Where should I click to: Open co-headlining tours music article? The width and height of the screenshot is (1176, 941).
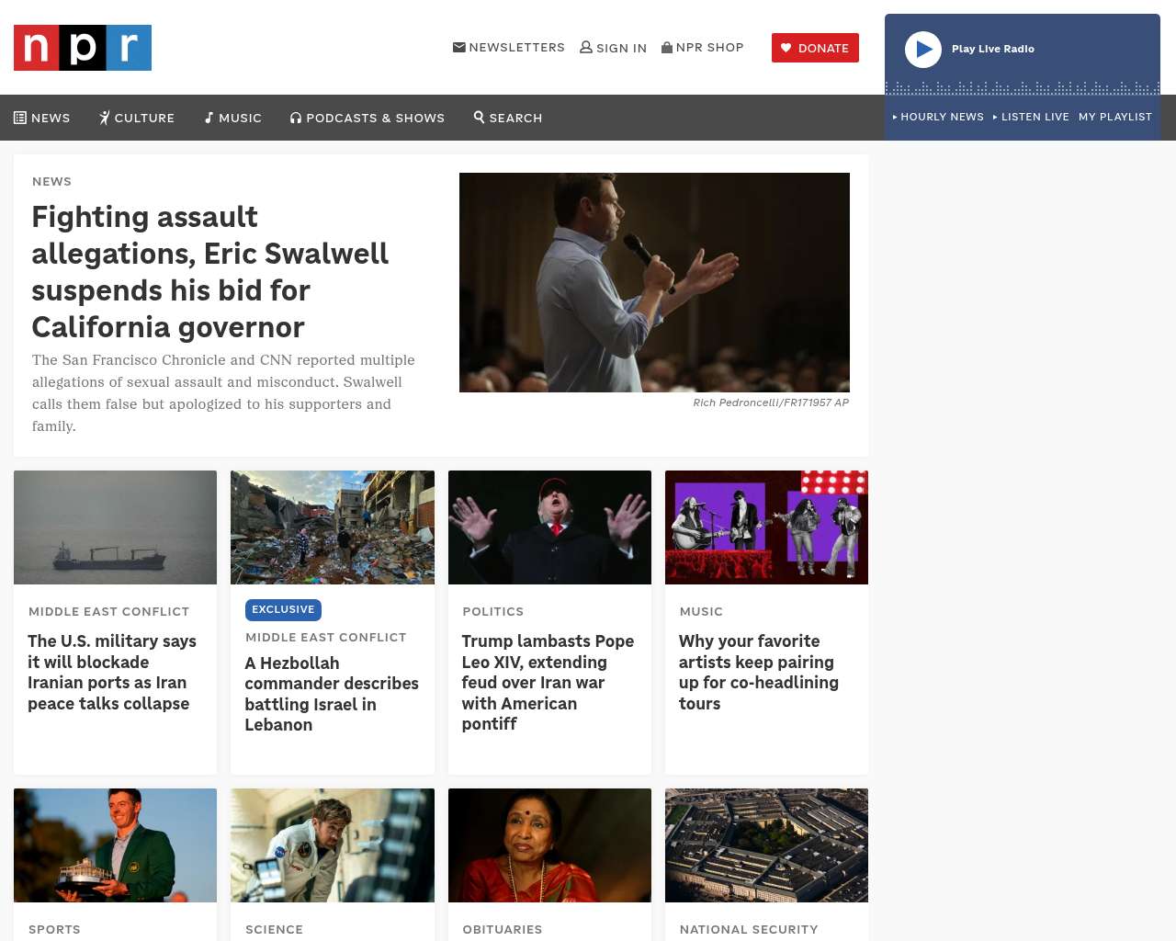point(758,672)
